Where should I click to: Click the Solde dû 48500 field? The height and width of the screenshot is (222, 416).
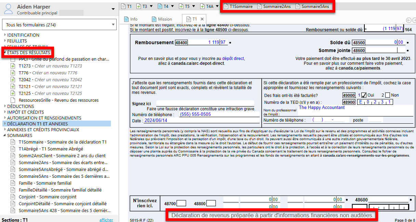click(x=385, y=42)
